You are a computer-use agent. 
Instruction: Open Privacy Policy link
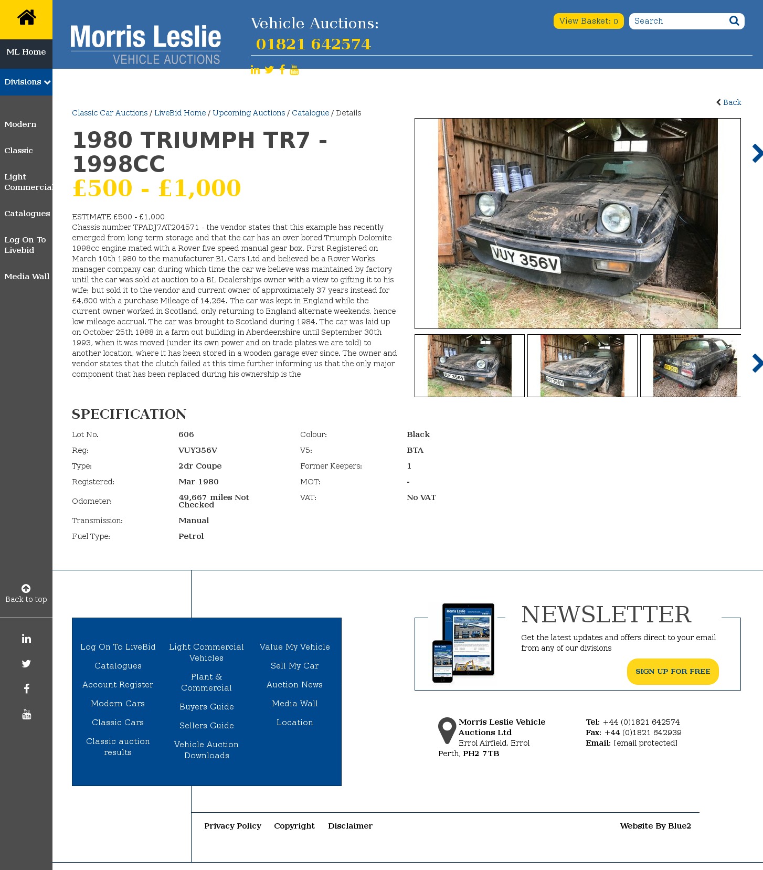(x=233, y=826)
